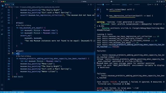Close the terminal panel
This screenshot has height=93, width=166.
(x=164, y=5)
